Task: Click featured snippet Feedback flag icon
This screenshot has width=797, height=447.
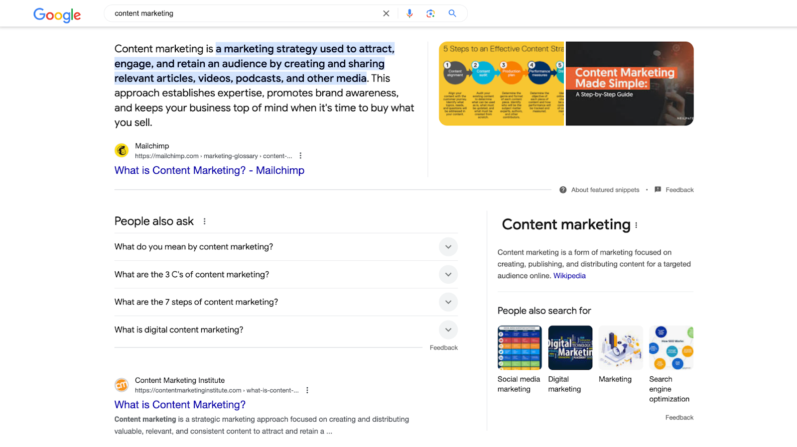Action: [x=658, y=190]
